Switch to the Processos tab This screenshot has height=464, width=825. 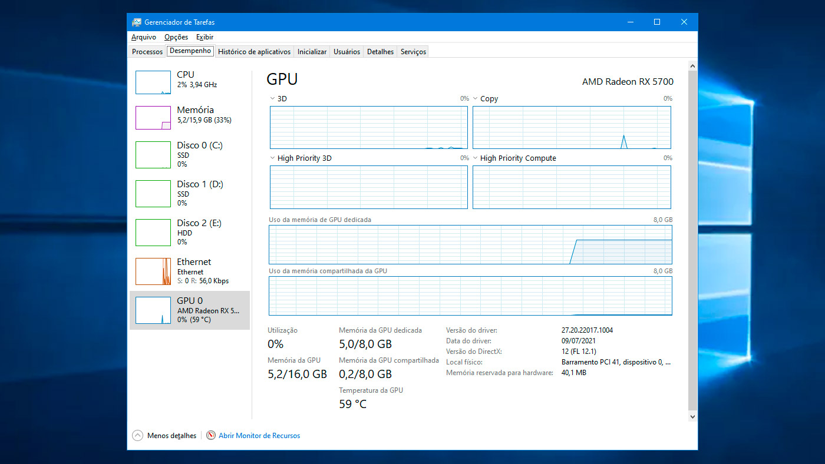click(147, 52)
